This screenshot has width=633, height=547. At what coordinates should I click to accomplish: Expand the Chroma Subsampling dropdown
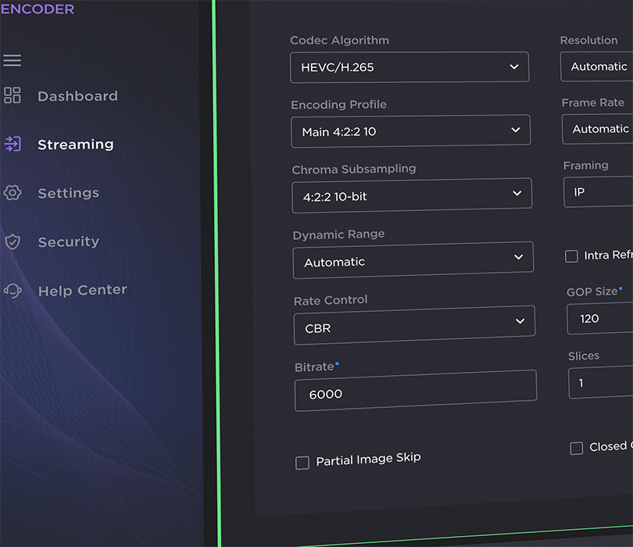pos(412,195)
